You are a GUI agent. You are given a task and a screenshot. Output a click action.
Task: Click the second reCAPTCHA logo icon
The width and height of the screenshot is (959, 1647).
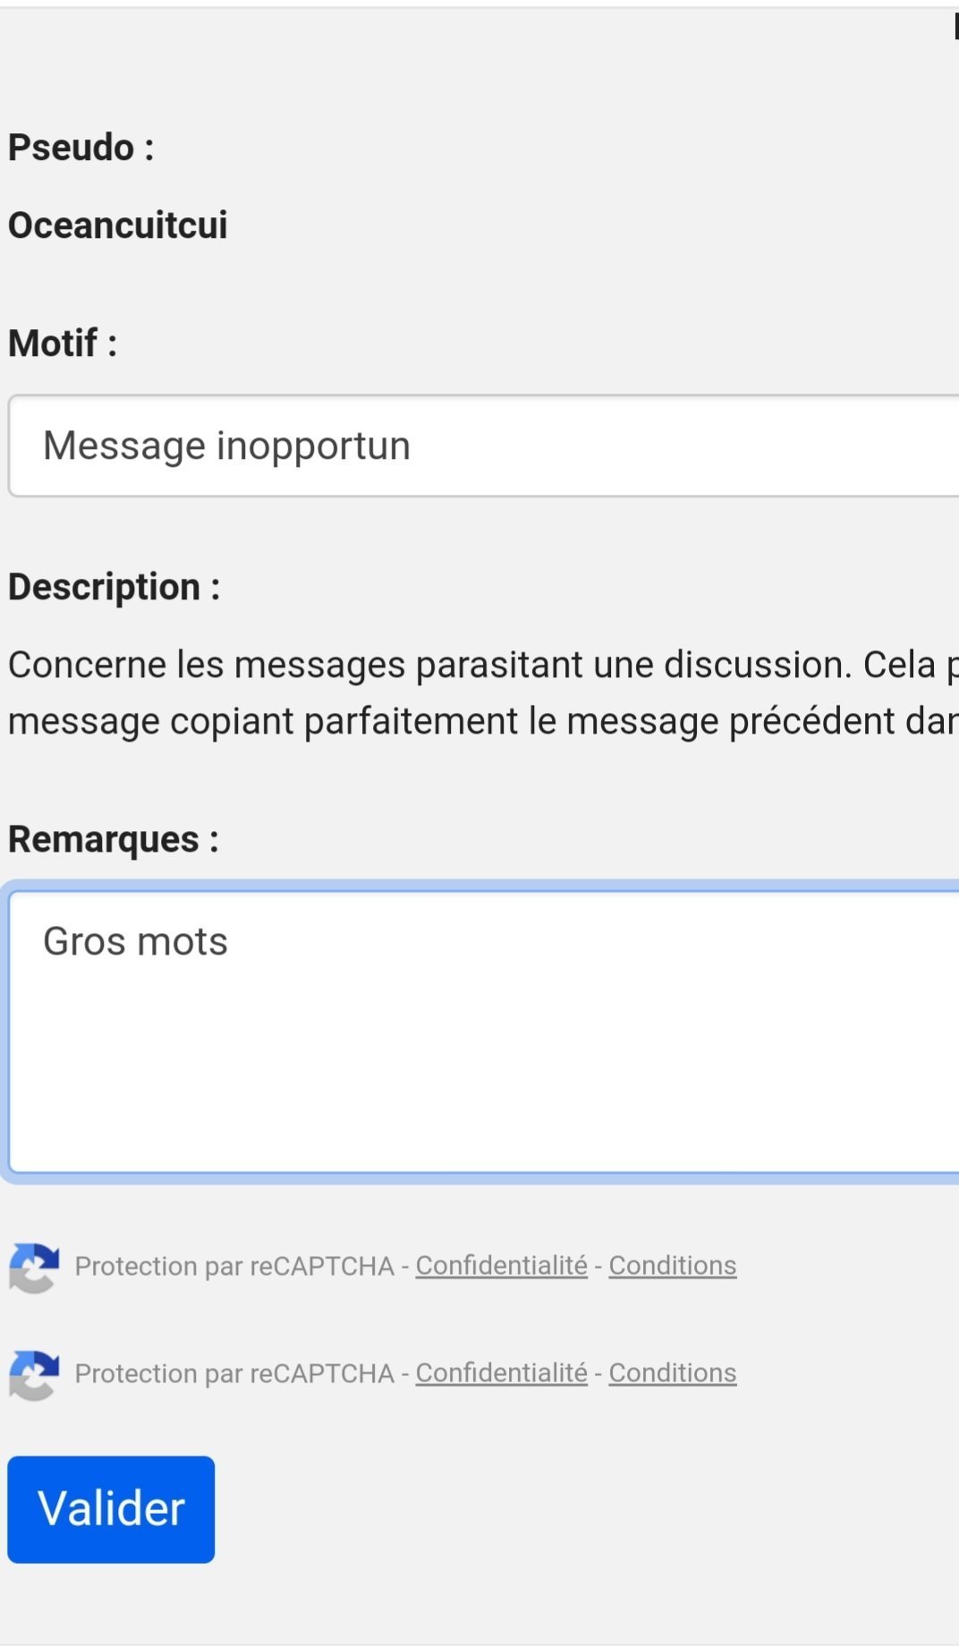pyautogui.click(x=34, y=1375)
